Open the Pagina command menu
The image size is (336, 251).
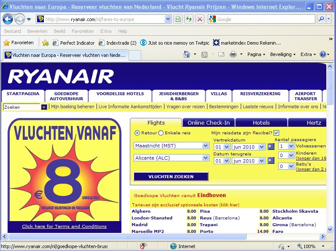pos(256,55)
